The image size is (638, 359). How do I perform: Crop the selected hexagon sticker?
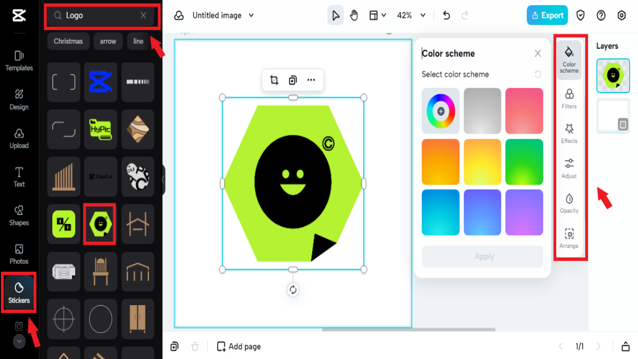point(274,79)
